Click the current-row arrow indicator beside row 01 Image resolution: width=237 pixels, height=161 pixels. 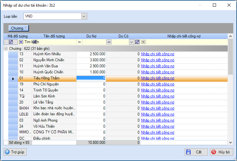pos(13,79)
